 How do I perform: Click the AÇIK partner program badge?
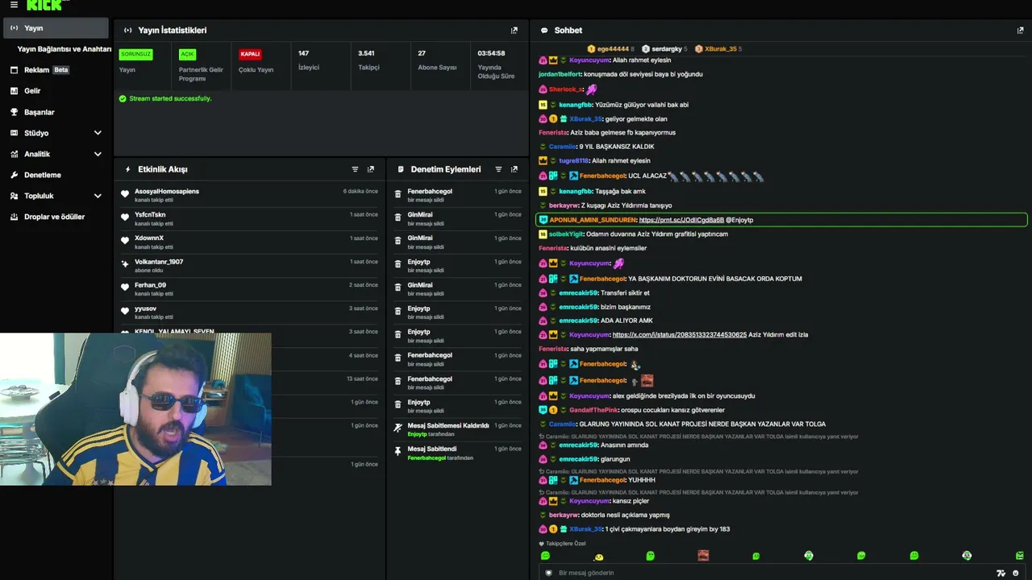click(x=187, y=54)
